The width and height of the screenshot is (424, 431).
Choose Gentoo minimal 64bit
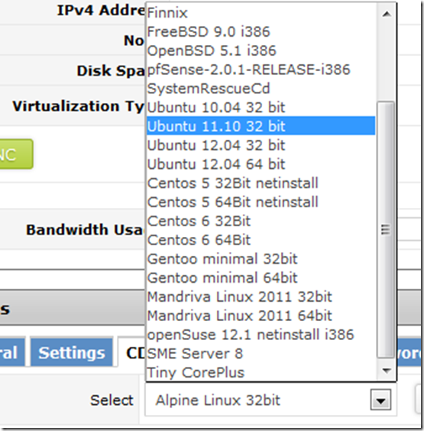pyautogui.click(x=261, y=278)
